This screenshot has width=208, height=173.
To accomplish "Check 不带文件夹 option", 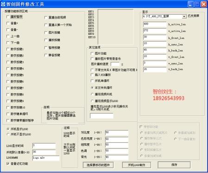I will tap(92, 70).
